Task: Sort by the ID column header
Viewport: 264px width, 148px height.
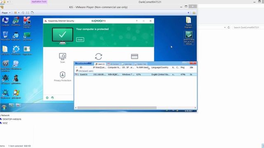Action: point(81,67)
